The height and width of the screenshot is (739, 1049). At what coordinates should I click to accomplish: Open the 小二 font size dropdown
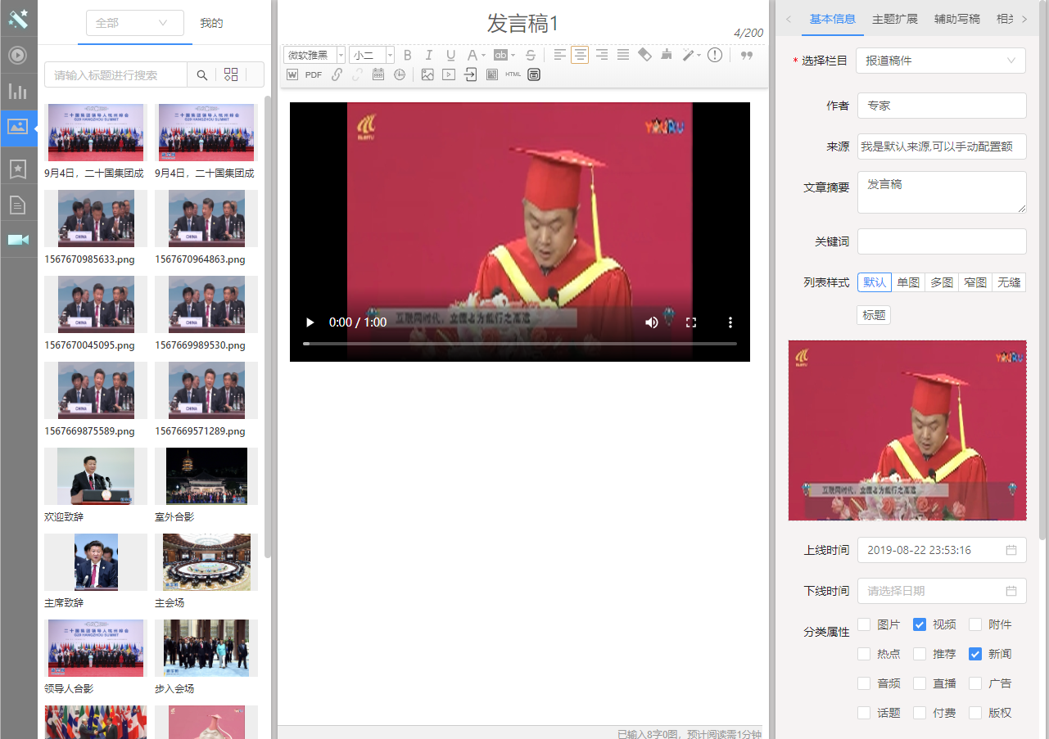(x=372, y=56)
